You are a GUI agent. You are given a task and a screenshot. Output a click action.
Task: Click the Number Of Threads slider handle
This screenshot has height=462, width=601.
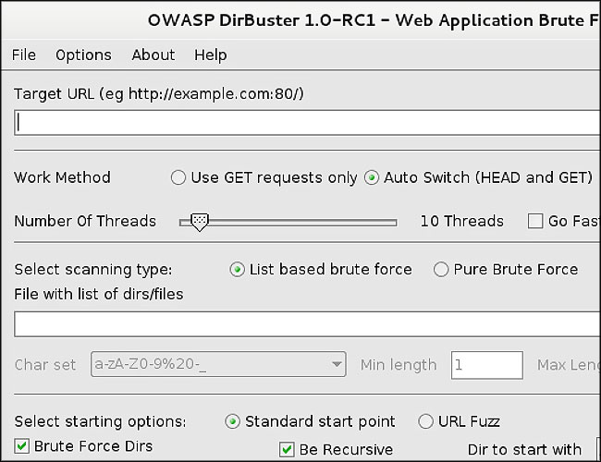(200, 222)
